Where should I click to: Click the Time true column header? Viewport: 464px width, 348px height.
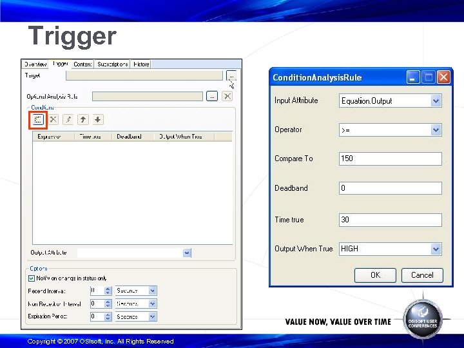click(x=93, y=137)
